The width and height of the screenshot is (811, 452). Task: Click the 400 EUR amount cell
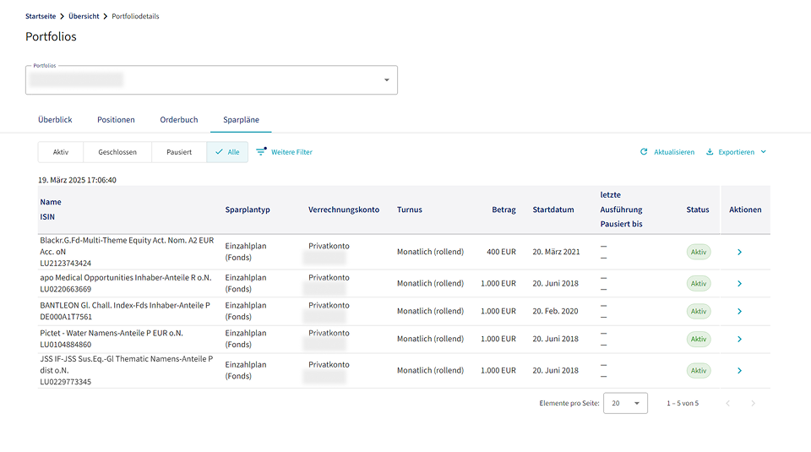pyautogui.click(x=501, y=252)
